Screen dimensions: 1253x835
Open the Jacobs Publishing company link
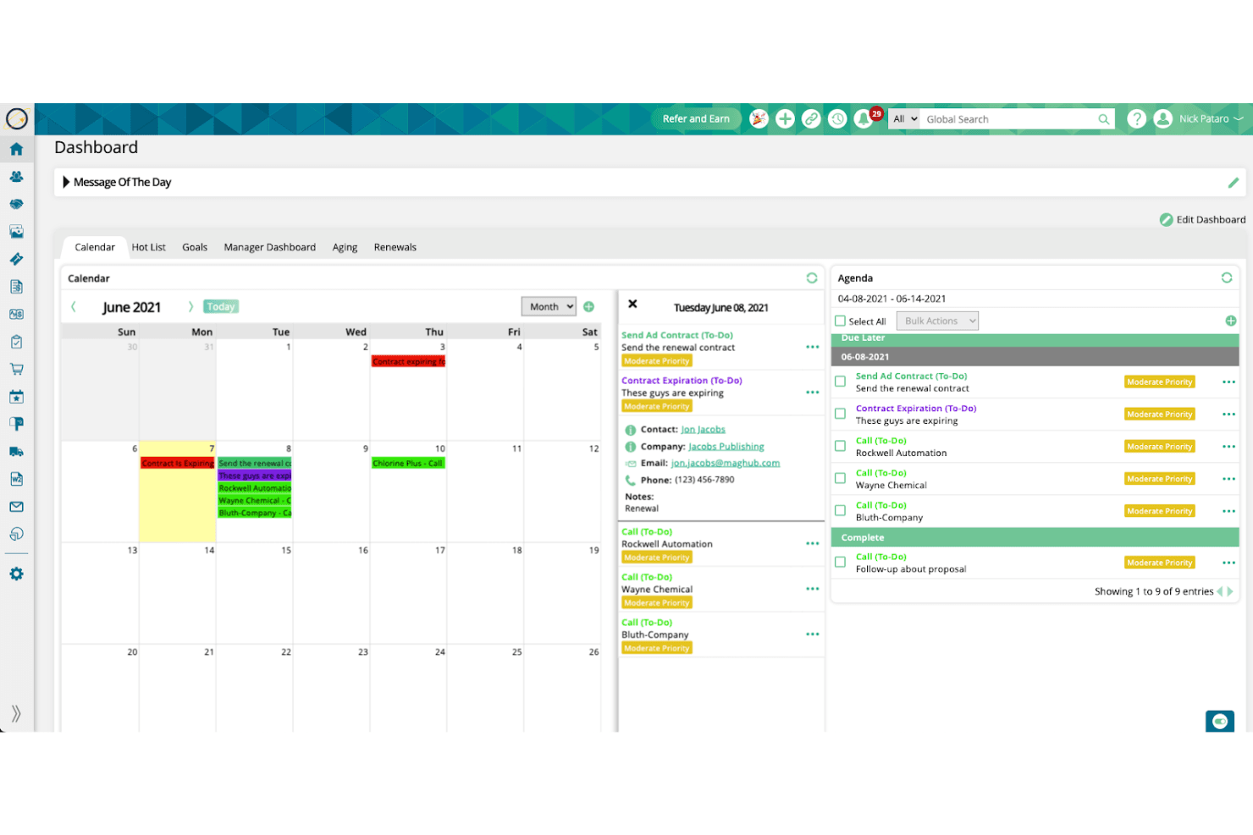[726, 447]
